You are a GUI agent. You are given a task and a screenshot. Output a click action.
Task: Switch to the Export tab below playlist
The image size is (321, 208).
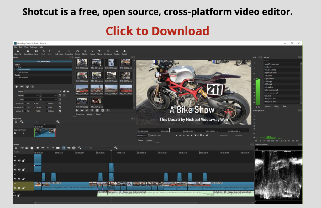(x=98, y=114)
